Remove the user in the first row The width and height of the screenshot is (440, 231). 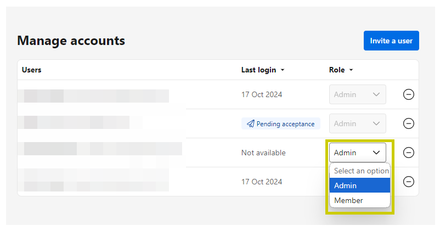pos(408,94)
